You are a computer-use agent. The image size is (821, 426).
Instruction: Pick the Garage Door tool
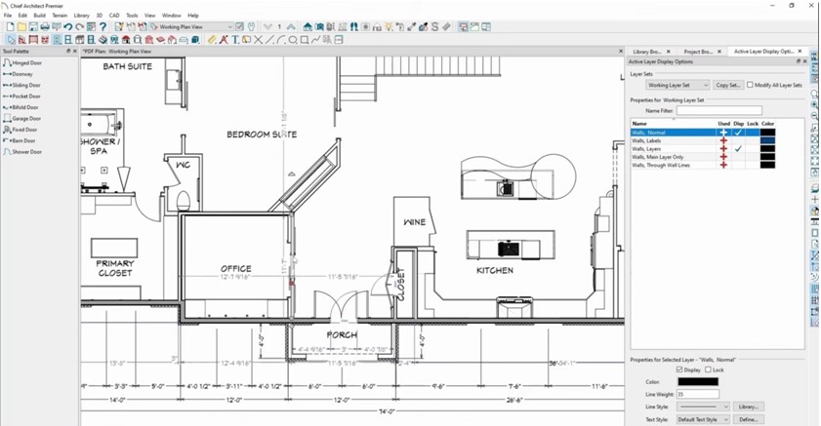point(22,119)
